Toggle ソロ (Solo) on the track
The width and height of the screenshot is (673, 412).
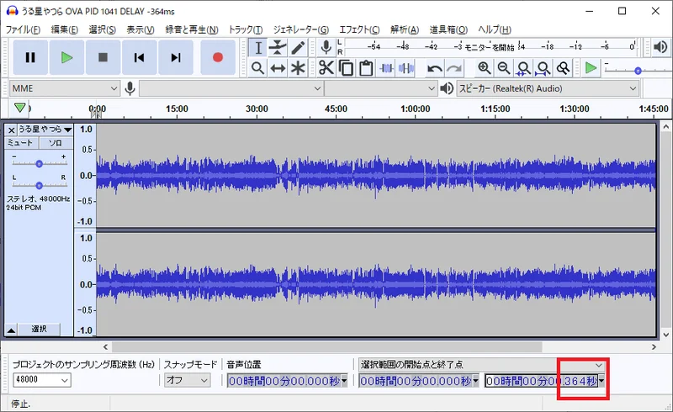[55, 143]
